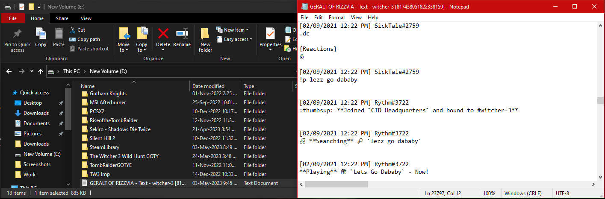Click the navigation pane scrollbar thumb
Image resolution: width=605 pixels, height=199 pixels.
tap(68, 109)
